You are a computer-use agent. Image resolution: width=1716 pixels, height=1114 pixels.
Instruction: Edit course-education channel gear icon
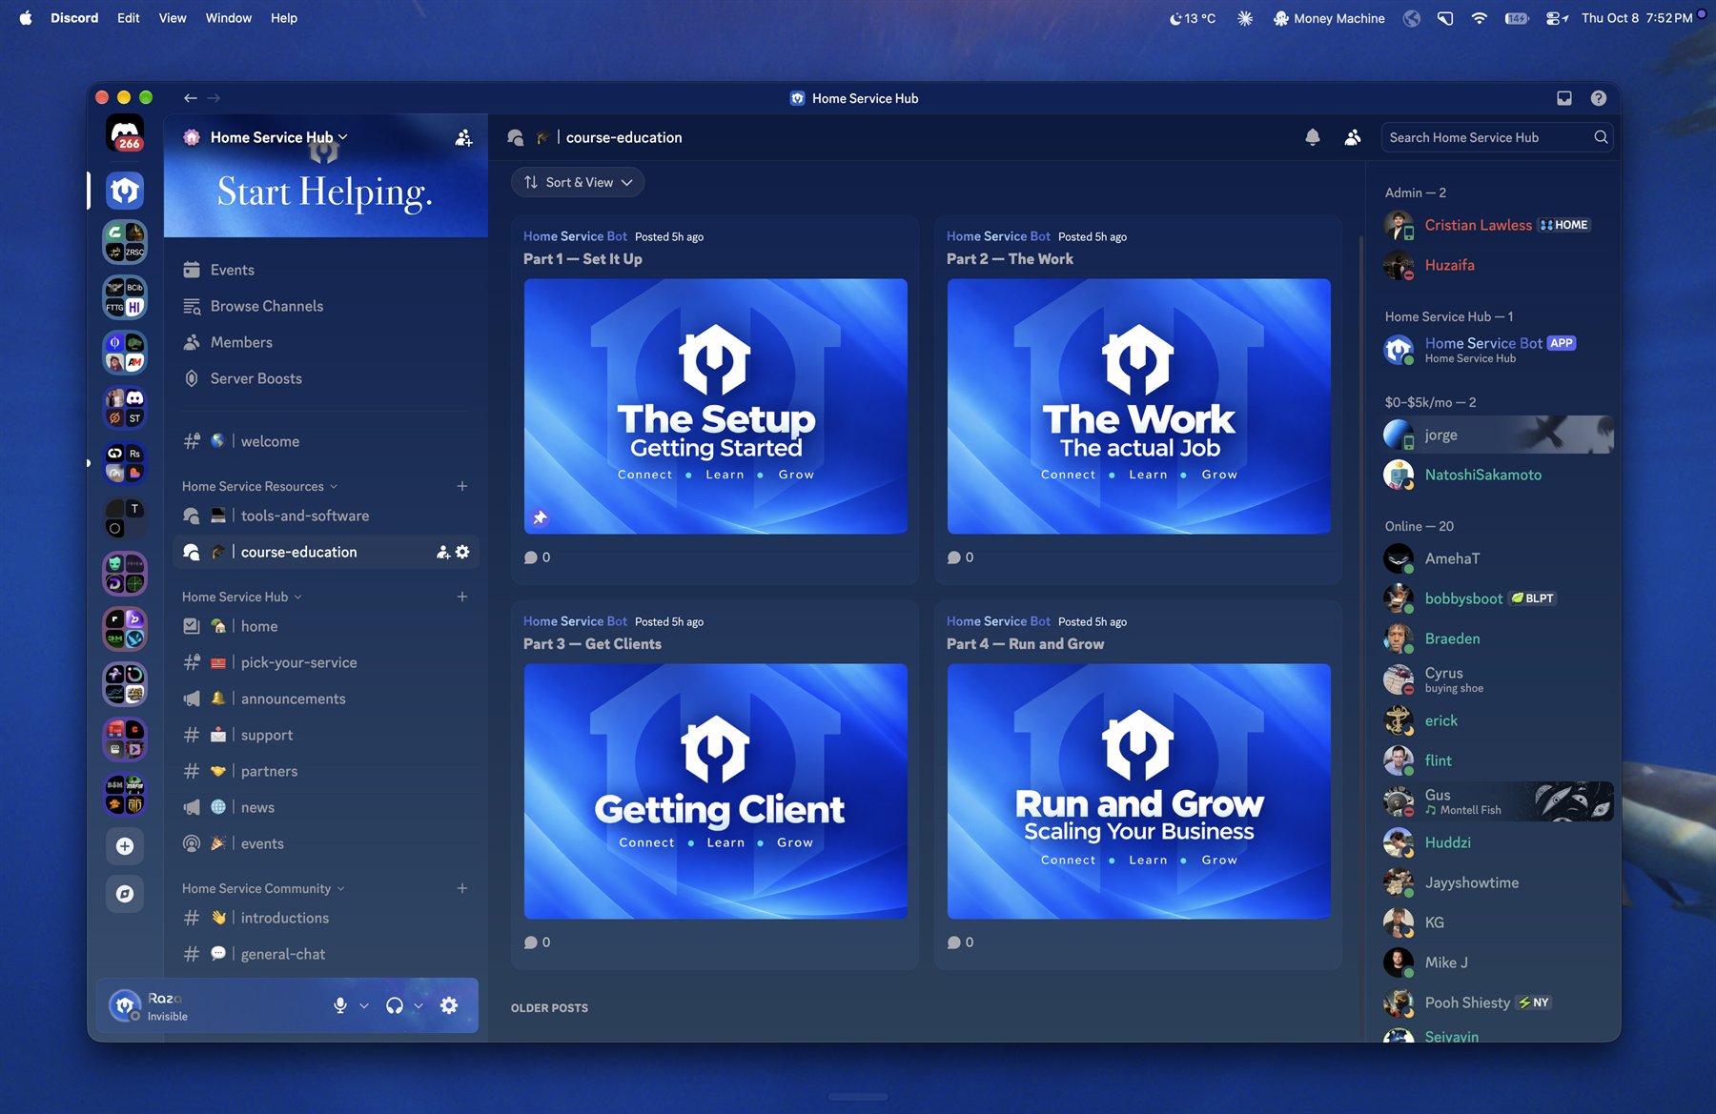(462, 552)
